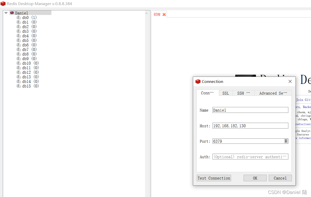This screenshot has height=197, width=311.
Task: Click the db13 database icon
Action: point(19,77)
